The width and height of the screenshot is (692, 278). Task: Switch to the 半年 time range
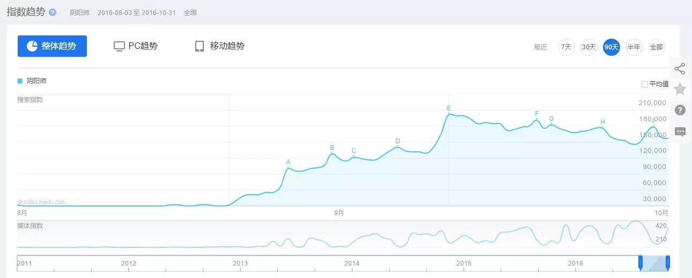pos(634,47)
